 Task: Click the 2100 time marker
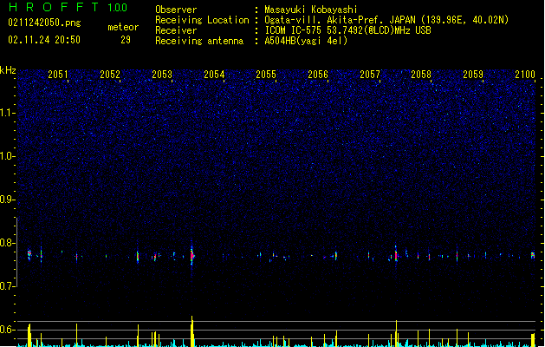click(x=525, y=75)
